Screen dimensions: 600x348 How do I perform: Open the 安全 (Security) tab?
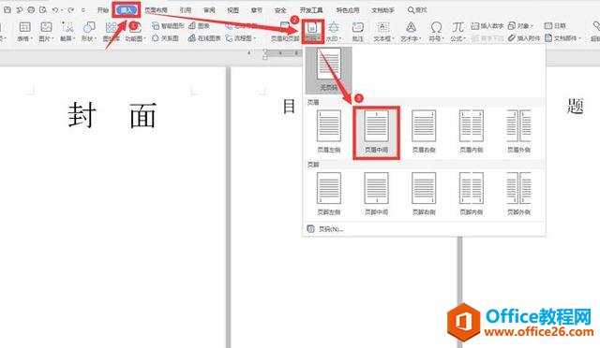click(x=280, y=10)
